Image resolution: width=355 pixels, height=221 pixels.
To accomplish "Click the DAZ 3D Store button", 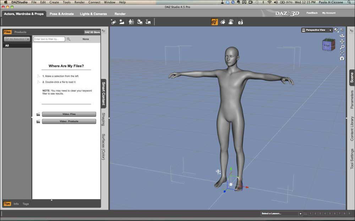I will pyautogui.click(x=92, y=32).
